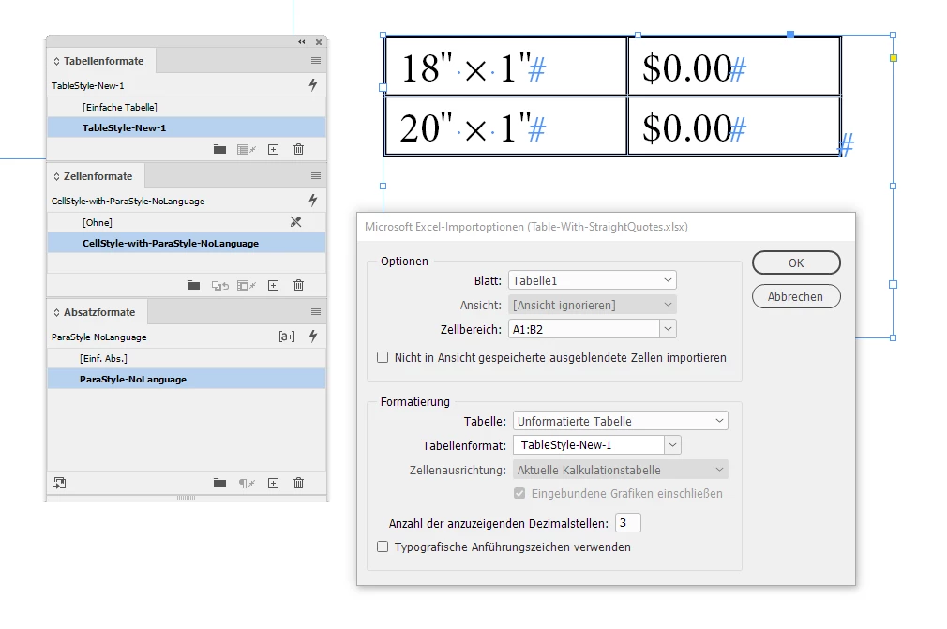Image resolution: width=947 pixels, height=629 pixels.
Task: Switch to the Zellenformate tab
Action: tap(98, 176)
